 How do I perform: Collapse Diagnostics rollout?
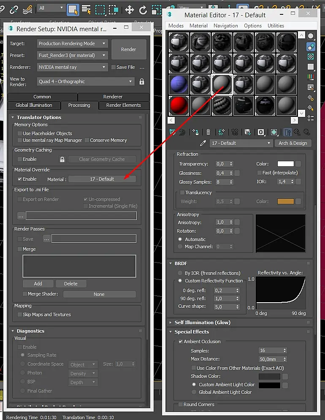13,331
